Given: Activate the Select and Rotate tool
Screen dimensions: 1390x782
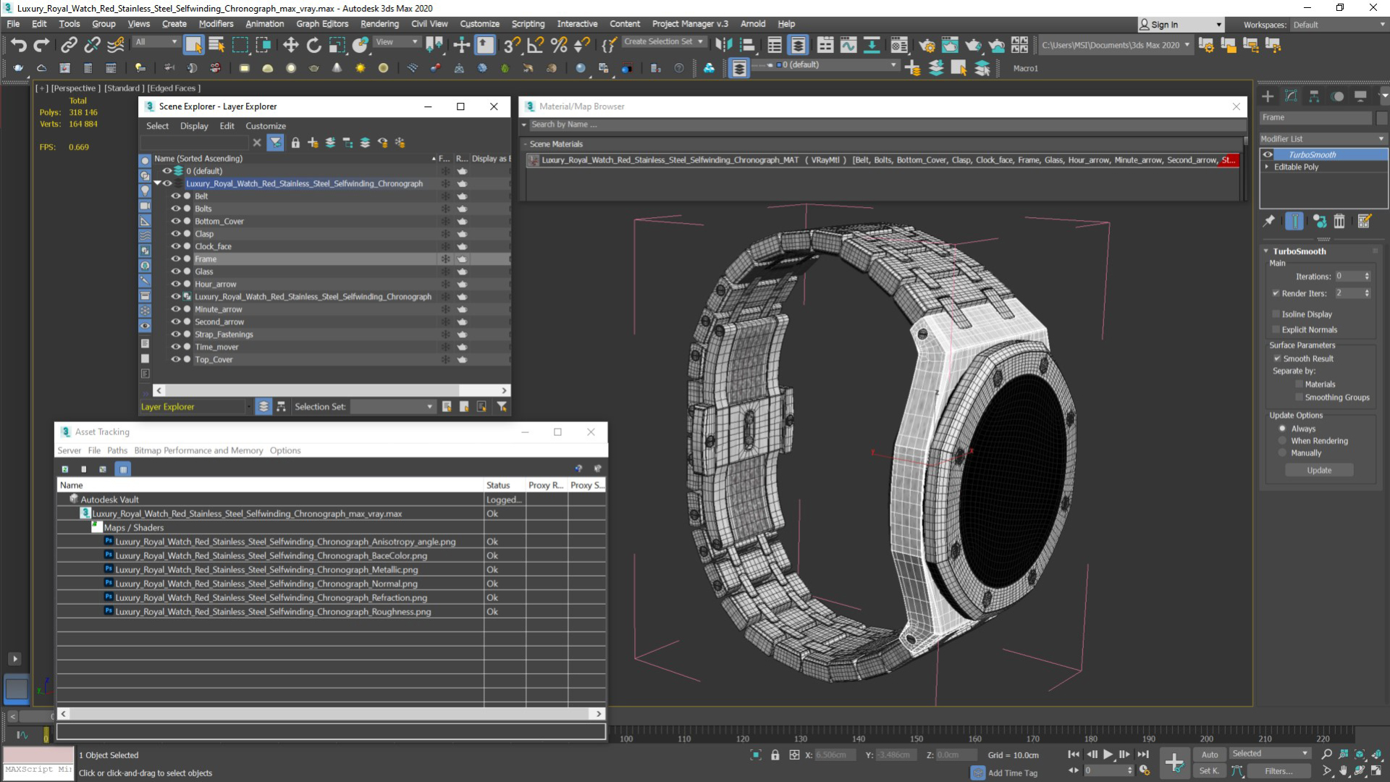Looking at the screenshot, I should point(313,45).
